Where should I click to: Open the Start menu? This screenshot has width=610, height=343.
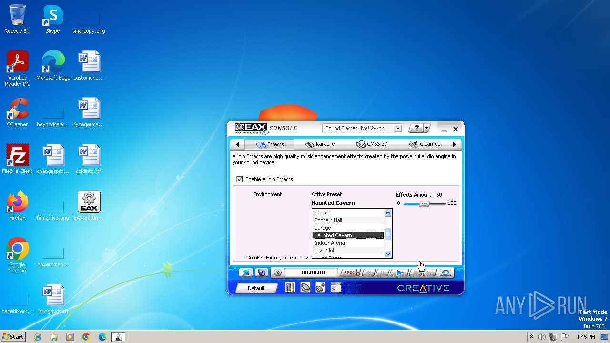[13, 336]
